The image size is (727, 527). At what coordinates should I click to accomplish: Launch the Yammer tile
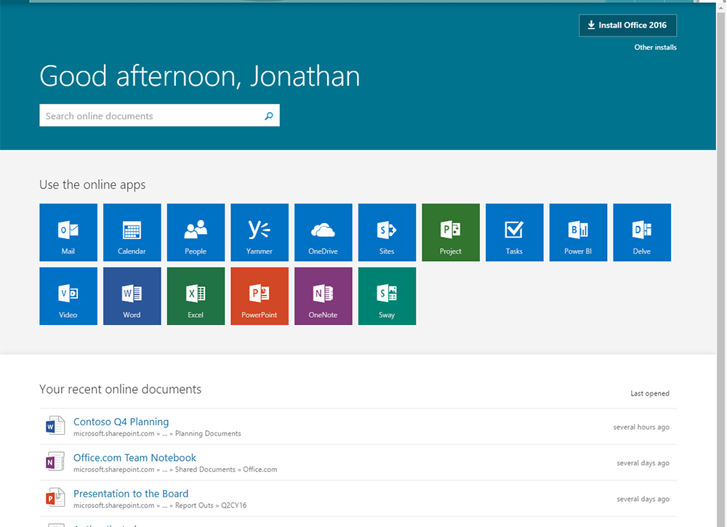click(x=260, y=232)
